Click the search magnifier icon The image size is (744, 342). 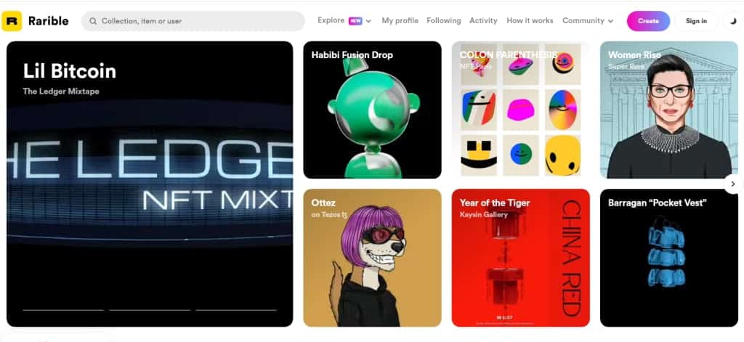(x=93, y=21)
